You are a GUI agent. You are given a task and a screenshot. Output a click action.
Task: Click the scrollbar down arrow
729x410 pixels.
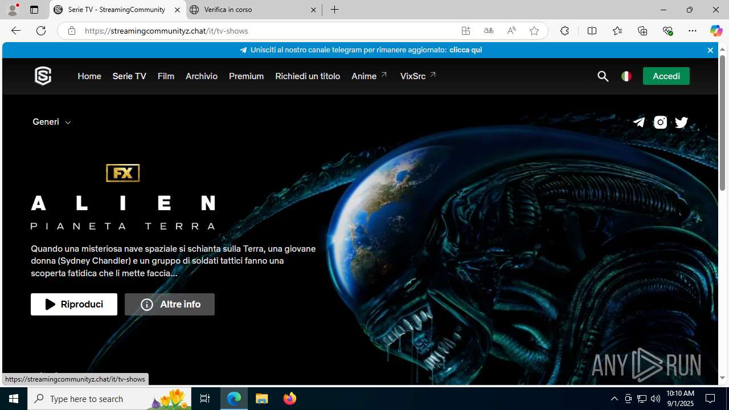click(x=722, y=378)
